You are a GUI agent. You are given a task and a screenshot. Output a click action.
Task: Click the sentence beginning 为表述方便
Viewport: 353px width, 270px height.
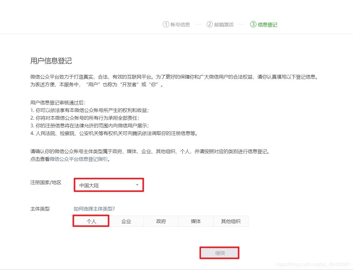[x=97, y=84]
